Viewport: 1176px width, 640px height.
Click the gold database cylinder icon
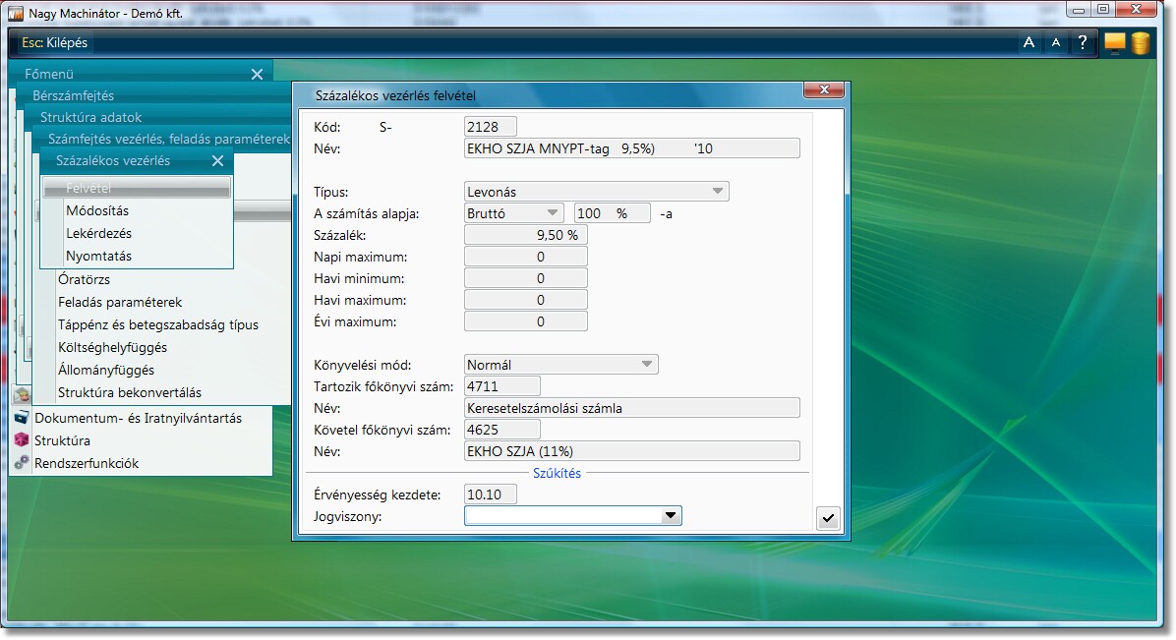[1141, 42]
